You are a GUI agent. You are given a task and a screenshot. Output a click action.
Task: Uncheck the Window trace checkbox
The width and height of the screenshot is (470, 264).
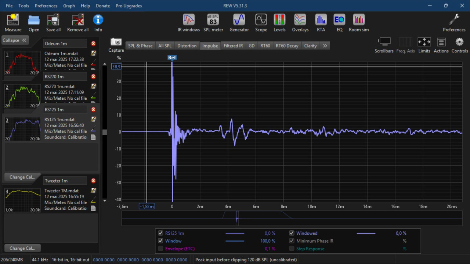[x=160, y=241]
